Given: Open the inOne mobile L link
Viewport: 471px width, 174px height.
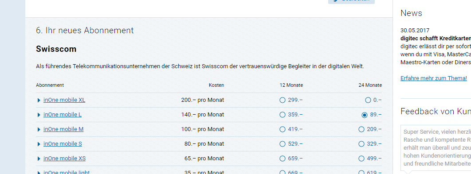Looking at the screenshot, I should click(63, 115).
